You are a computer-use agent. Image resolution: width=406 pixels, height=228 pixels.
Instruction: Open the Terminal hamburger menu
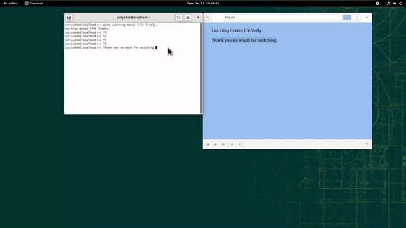(x=188, y=18)
